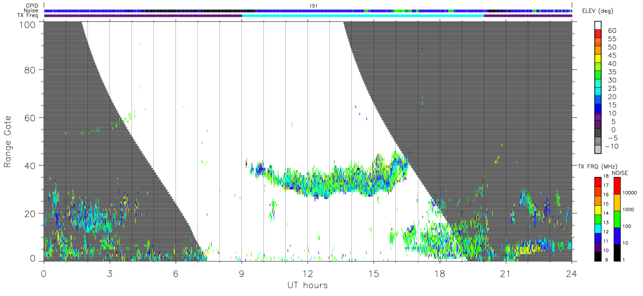This screenshot has width=643, height=296.
Task: Select the red NOISE legend swatch
Action: point(617,186)
